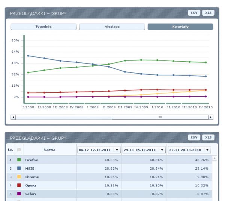225x201 pixels.
Task: Toggle the yellow Chrome series swatch
Action: point(19,177)
